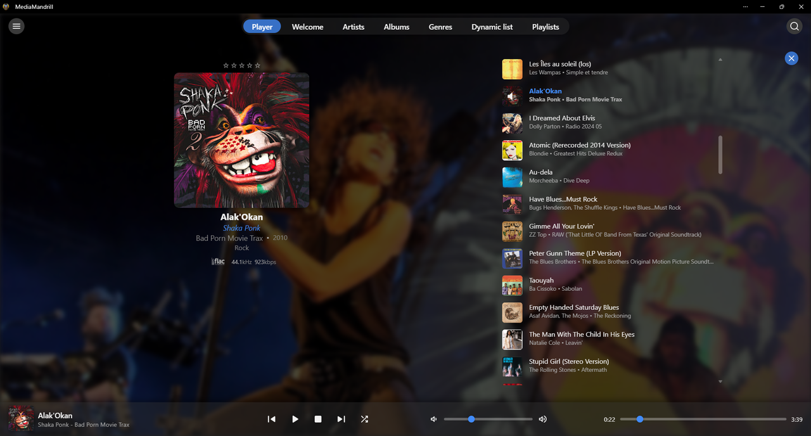The image size is (811, 436).
Task: Select the Taouyah track
Action: click(610, 285)
